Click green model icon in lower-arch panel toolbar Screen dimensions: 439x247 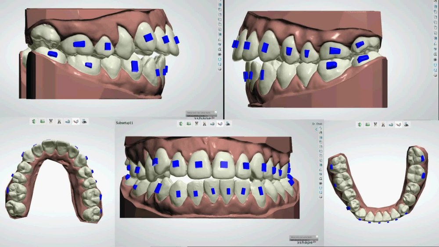coord(367,125)
